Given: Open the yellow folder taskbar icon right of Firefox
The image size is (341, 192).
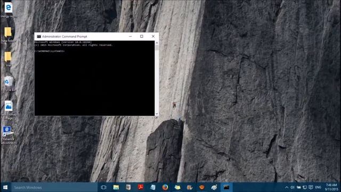Looking at the screenshot, I should [177, 187].
